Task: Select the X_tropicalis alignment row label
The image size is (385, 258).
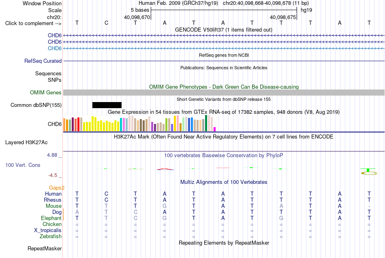Action: (x=48, y=230)
